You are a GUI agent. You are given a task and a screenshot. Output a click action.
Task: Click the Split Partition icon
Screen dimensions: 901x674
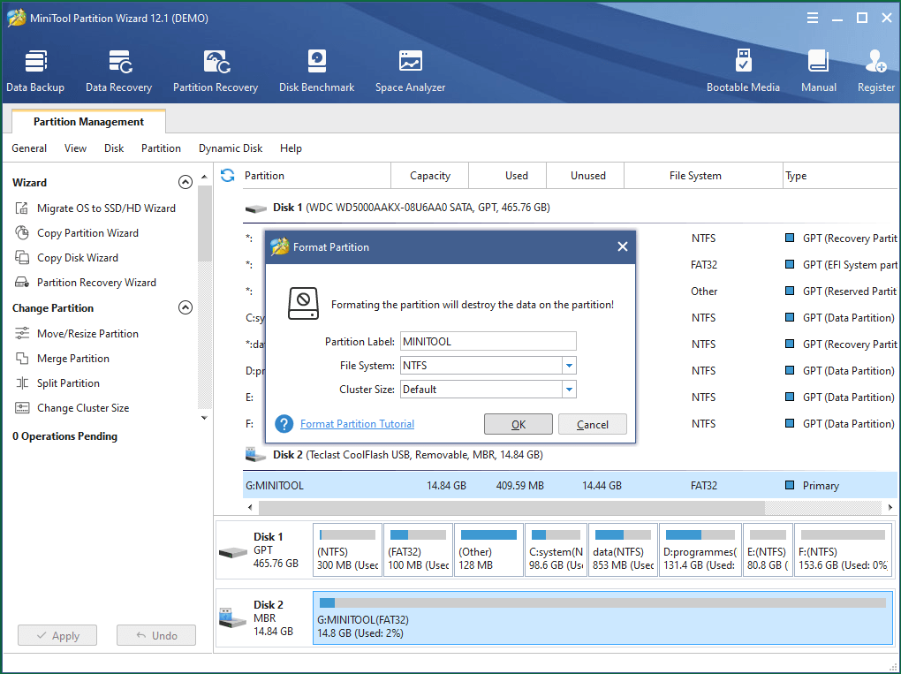[x=22, y=382]
